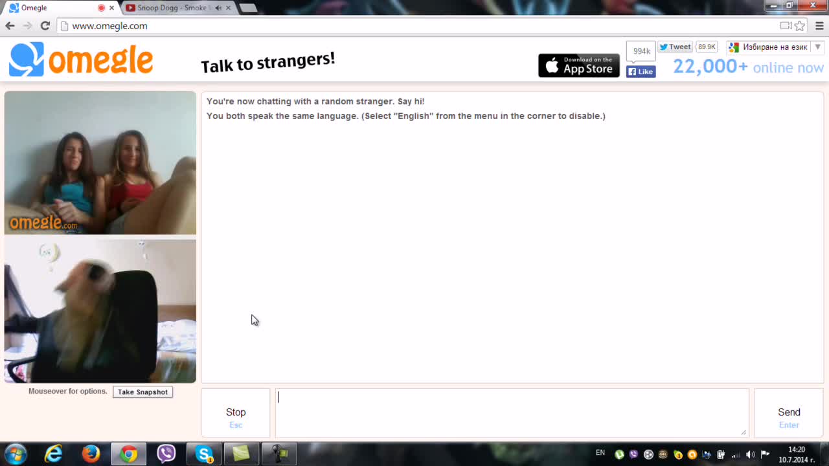
Task: Click the browser Forward arrow
Action: coord(27,26)
